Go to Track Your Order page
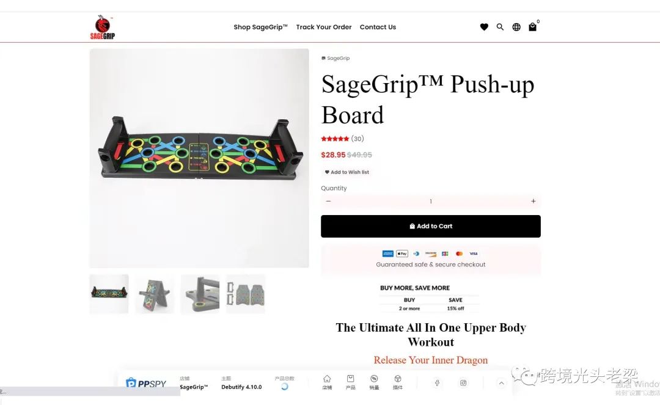This screenshot has height=405, width=660. [x=324, y=27]
